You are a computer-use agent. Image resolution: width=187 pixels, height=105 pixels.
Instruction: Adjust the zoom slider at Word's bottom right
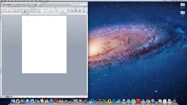(x=82, y=97)
